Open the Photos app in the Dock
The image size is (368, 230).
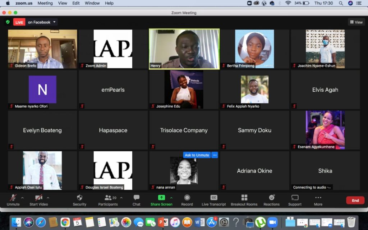pos(126,222)
